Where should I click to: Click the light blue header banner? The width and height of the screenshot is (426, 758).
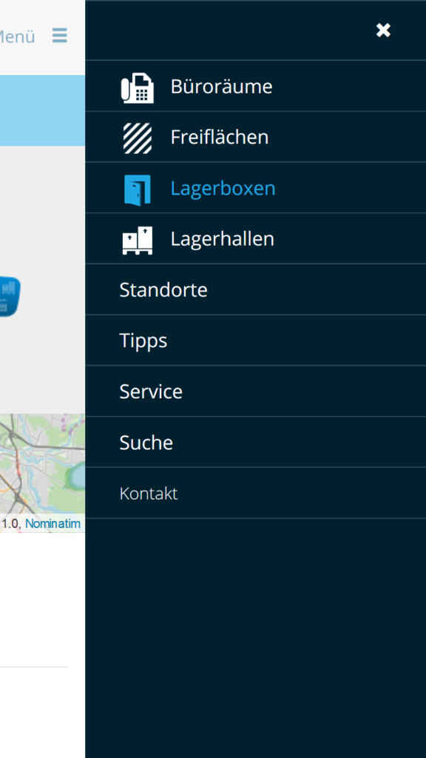[42, 110]
